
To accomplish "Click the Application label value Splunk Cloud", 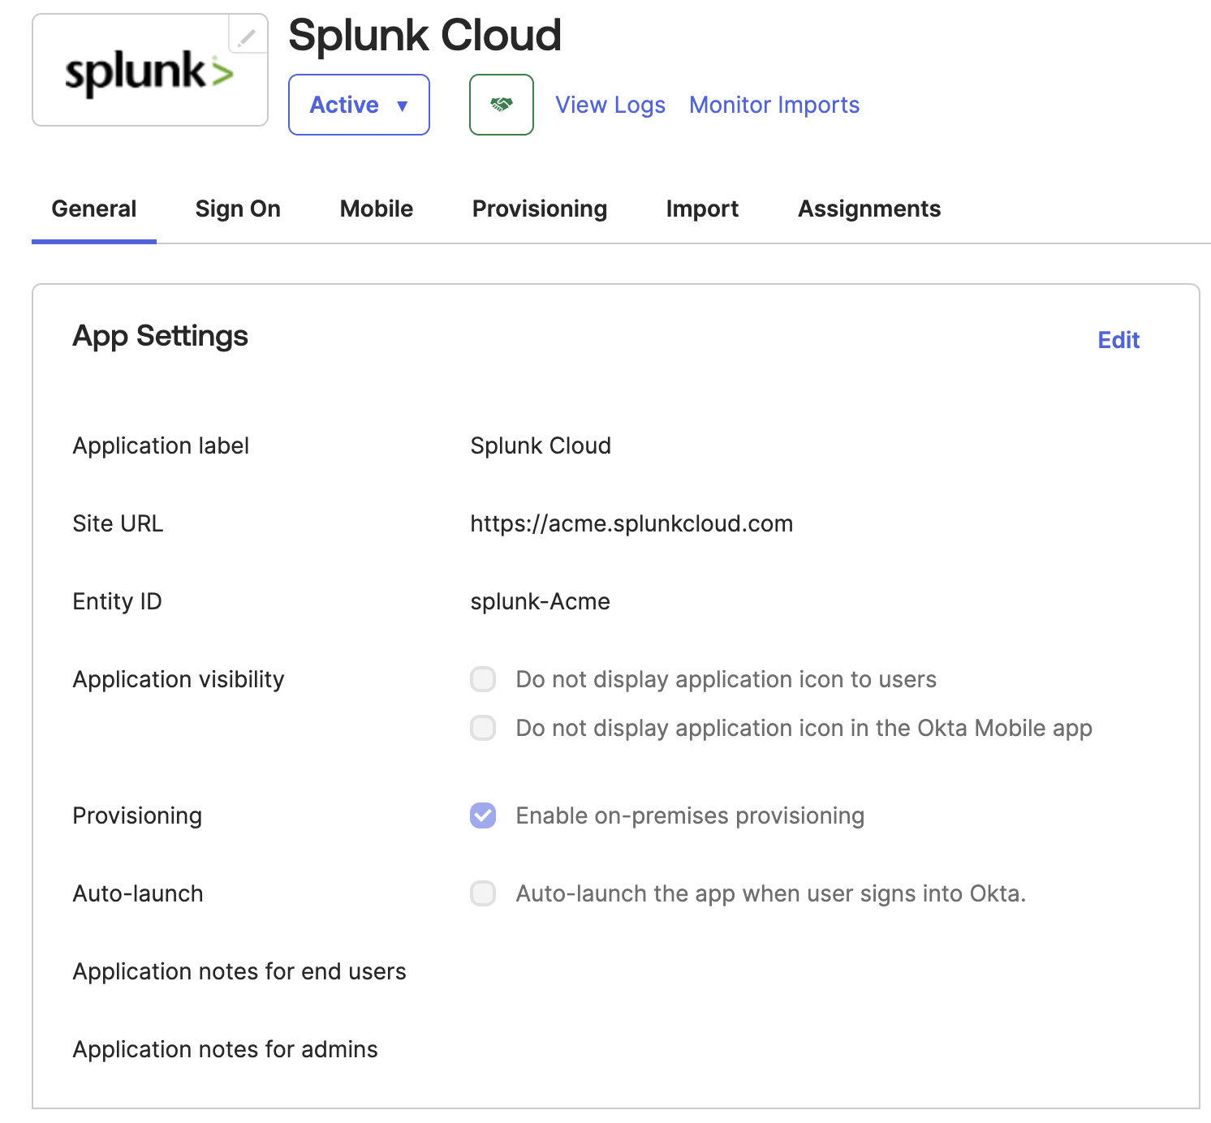I will click(x=541, y=445).
